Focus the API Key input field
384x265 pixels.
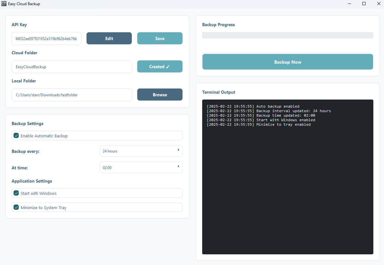pos(47,38)
